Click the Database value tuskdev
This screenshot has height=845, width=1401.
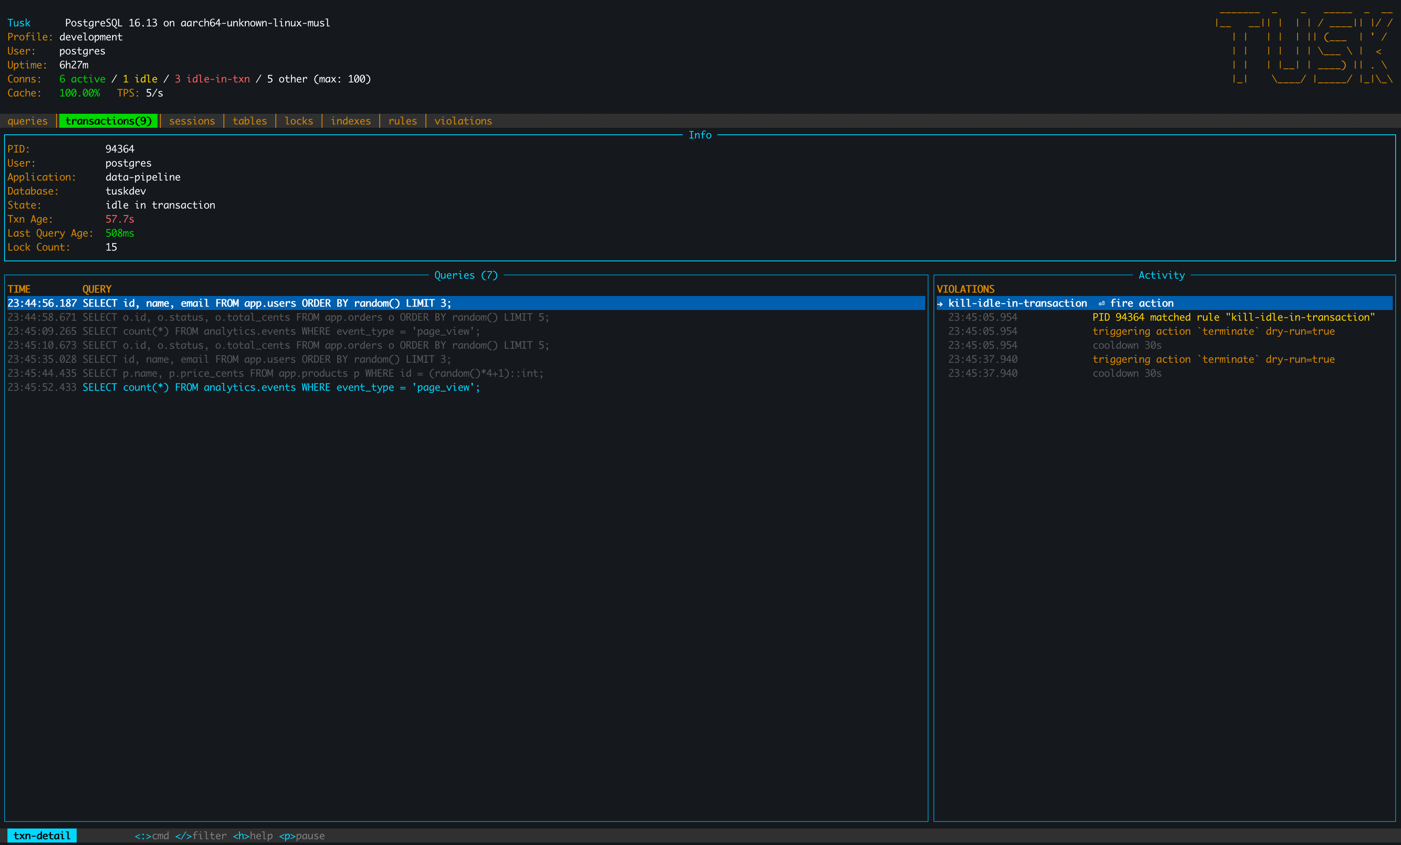(x=126, y=191)
